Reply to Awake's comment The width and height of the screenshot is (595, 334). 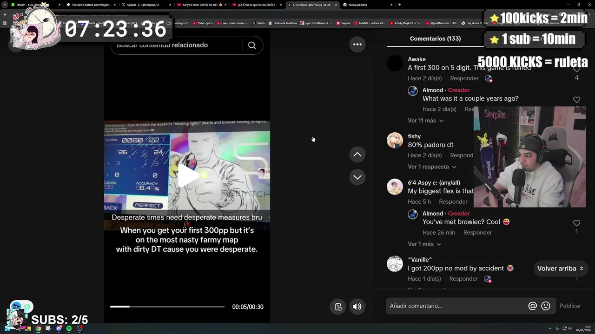(x=464, y=78)
